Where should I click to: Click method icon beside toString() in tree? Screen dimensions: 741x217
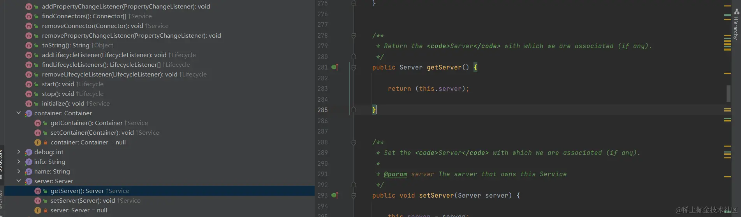(28, 45)
